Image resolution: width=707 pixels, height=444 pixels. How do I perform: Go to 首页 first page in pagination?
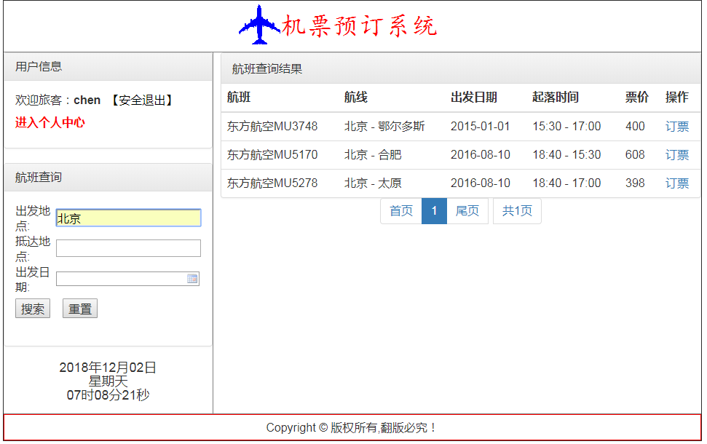401,210
